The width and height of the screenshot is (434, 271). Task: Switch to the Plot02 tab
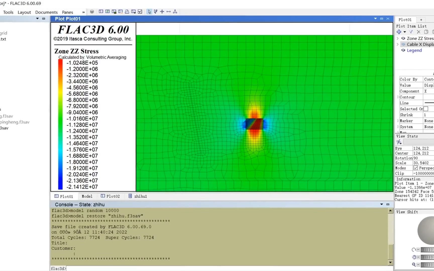pos(110,196)
